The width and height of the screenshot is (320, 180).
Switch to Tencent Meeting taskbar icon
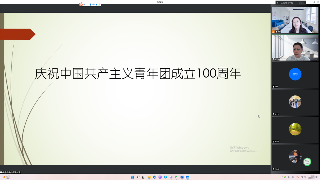188,177
